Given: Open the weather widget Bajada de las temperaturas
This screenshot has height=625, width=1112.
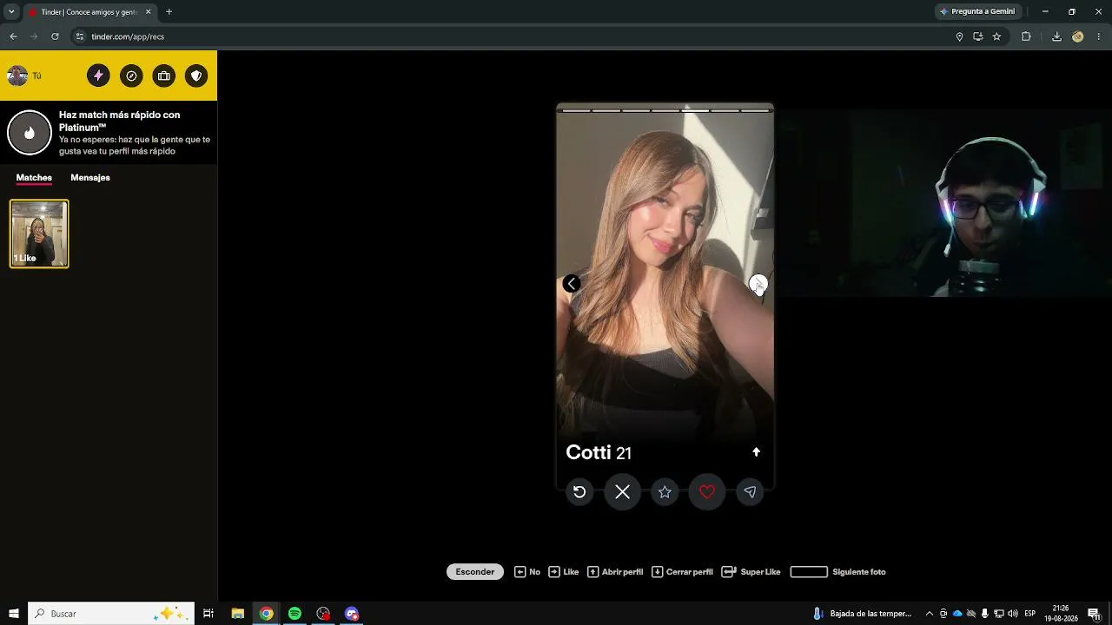Looking at the screenshot, I should [862, 614].
